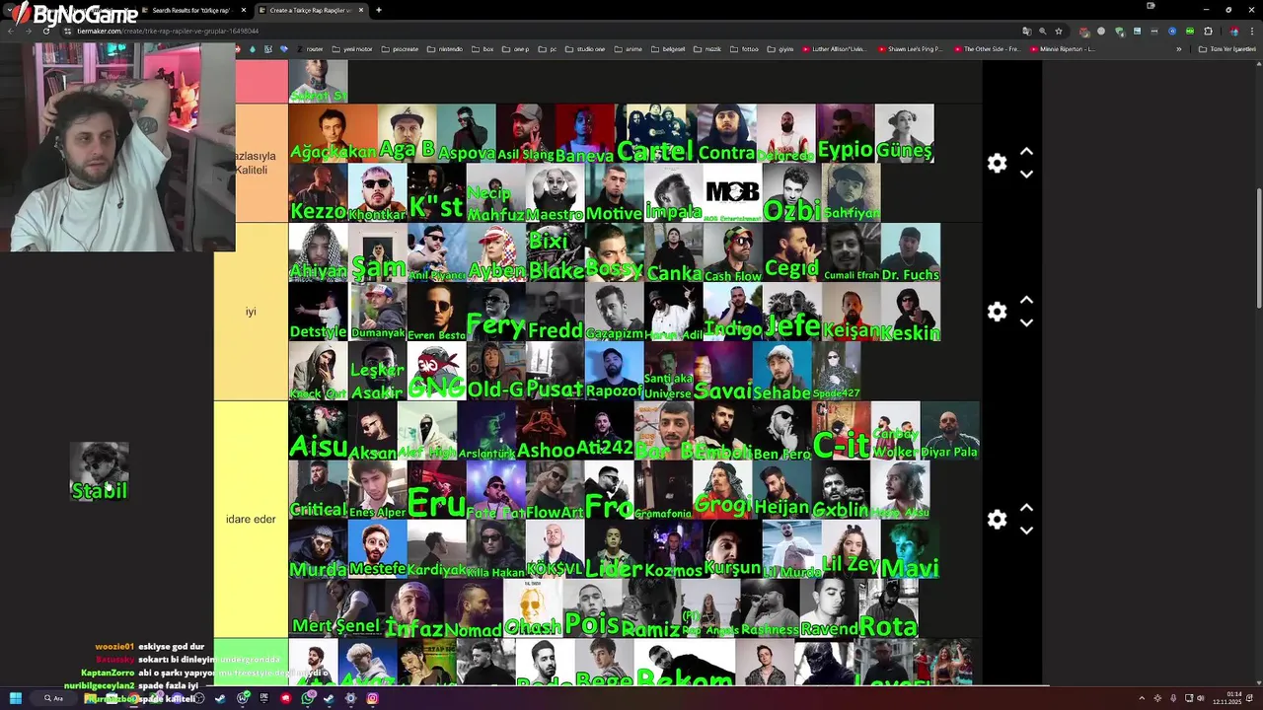This screenshot has height=710, width=1263.
Task: Open the taskbar Settings gear icon
Action: pos(350,698)
